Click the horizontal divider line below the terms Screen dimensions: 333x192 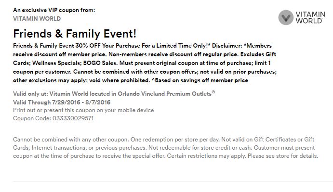coord(173,181)
